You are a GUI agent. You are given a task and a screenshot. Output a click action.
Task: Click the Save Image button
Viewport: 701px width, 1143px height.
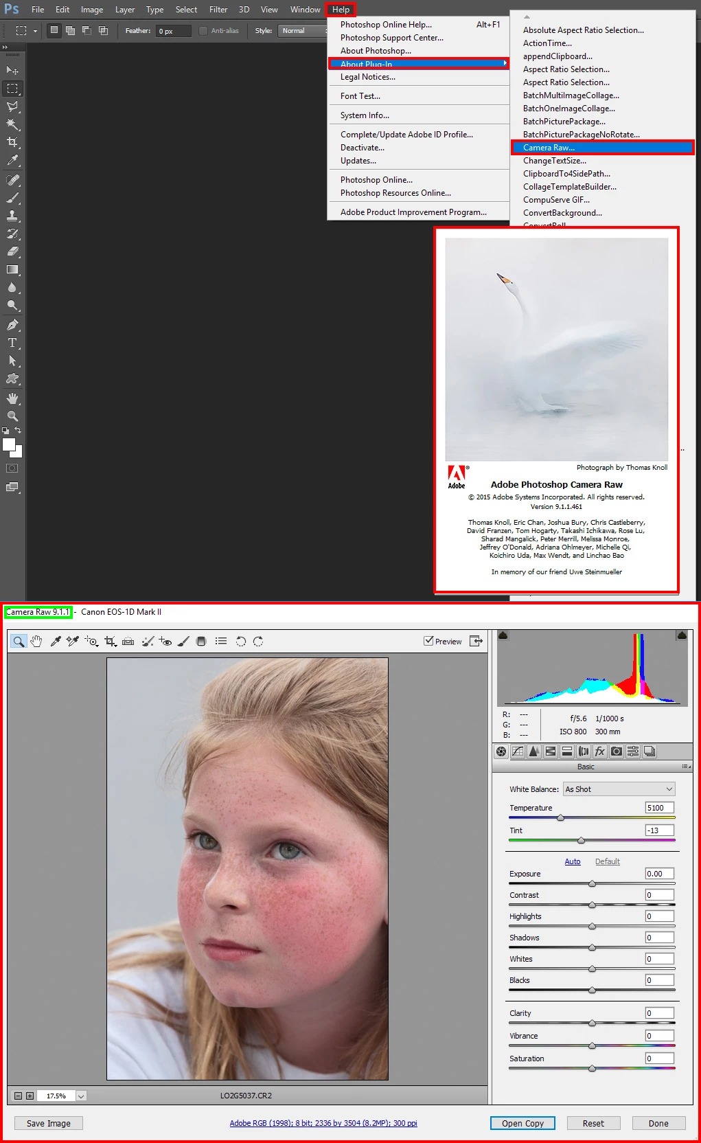click(x=49, y=1123)
